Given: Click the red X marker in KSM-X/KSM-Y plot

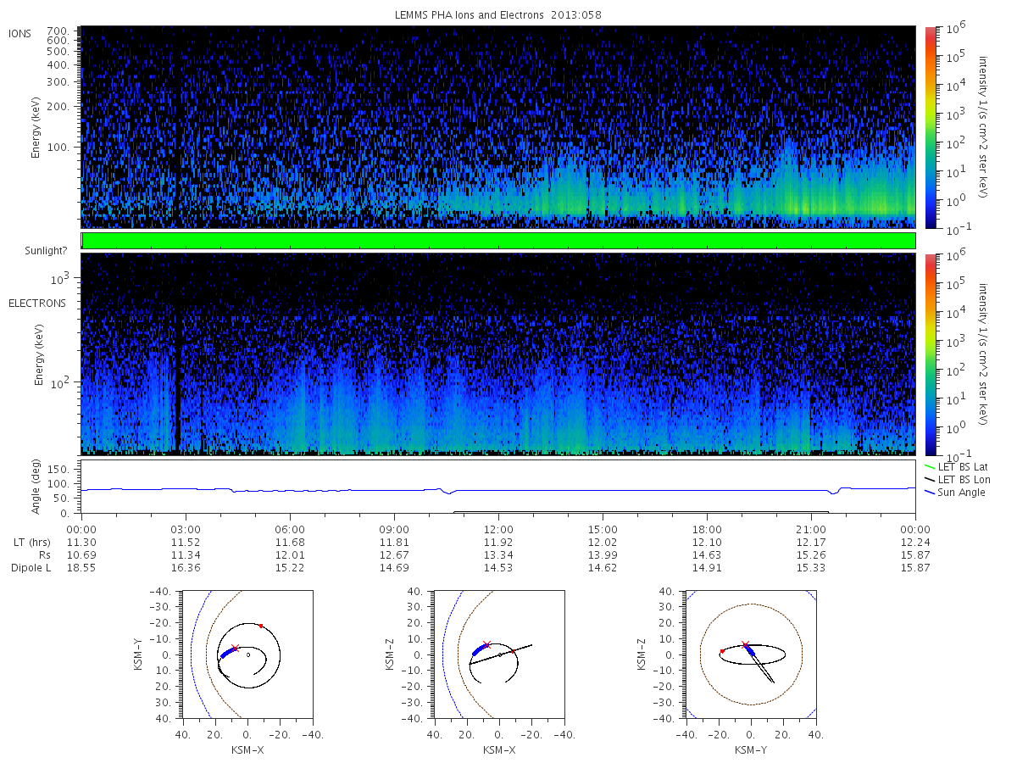Looking at the screenshot, I should [235, 648].
